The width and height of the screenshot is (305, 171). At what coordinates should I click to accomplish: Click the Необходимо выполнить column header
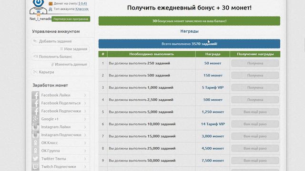click(152, 54)
